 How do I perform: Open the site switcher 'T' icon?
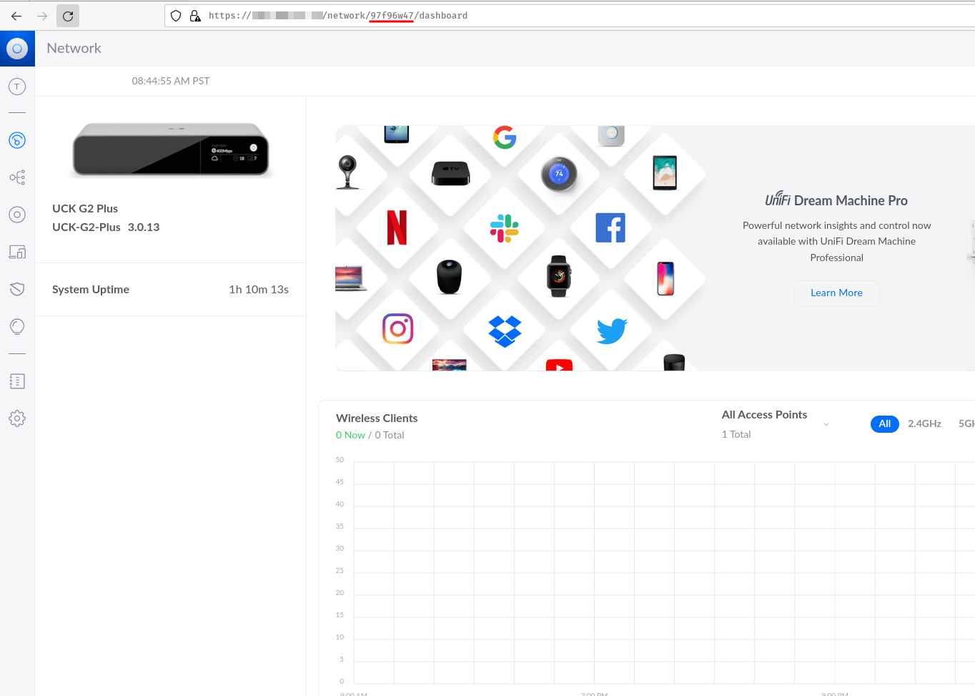click(17, 87)
